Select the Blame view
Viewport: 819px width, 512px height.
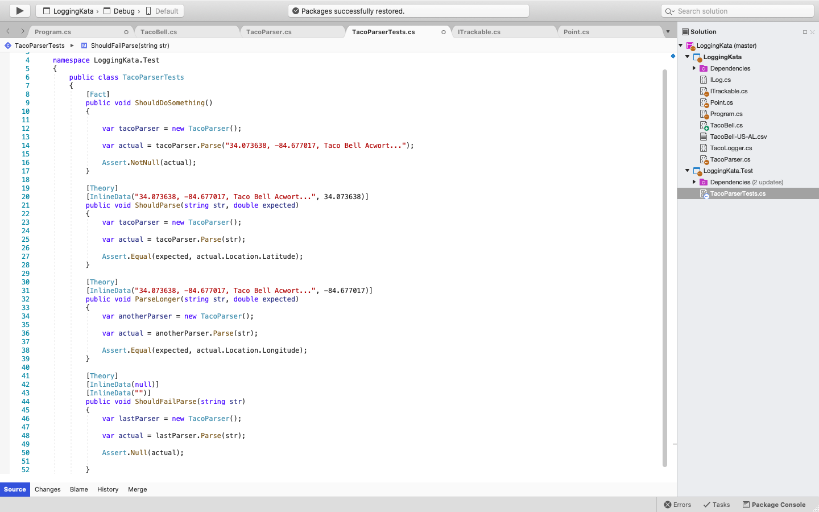[x=78, y=489]
